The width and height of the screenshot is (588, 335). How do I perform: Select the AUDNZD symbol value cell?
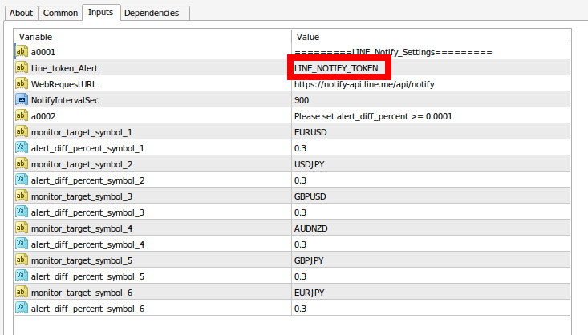point(312,228)
